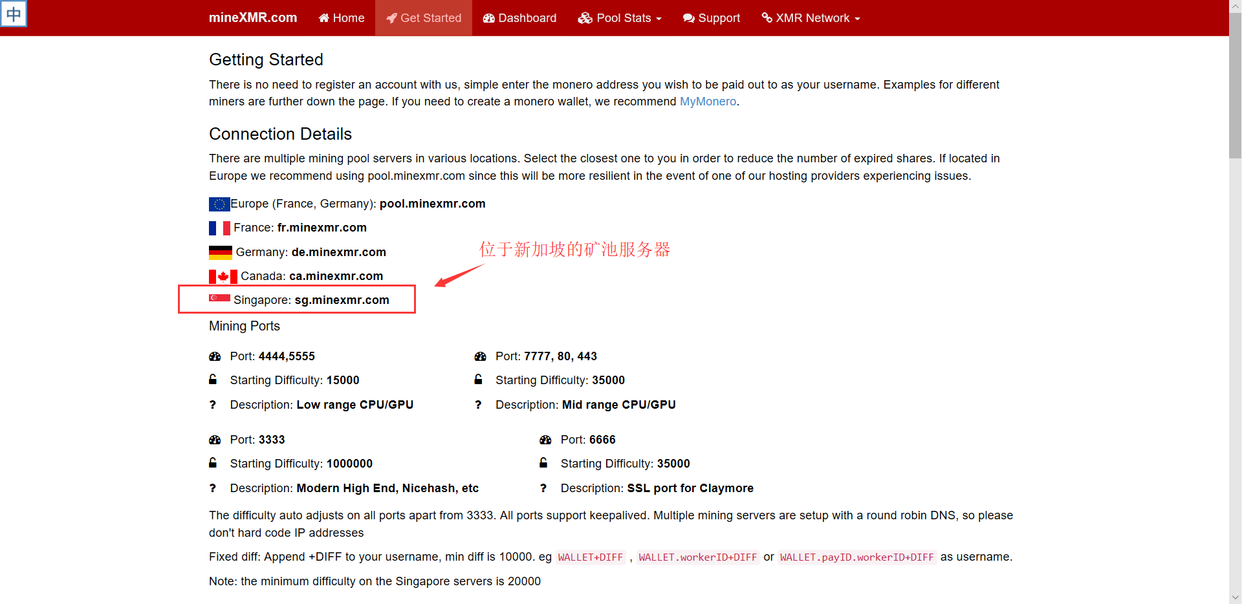Click the gauge icon beside Port 4444,5555
The width and height of the screenshot is (1242, 604).
215,356
